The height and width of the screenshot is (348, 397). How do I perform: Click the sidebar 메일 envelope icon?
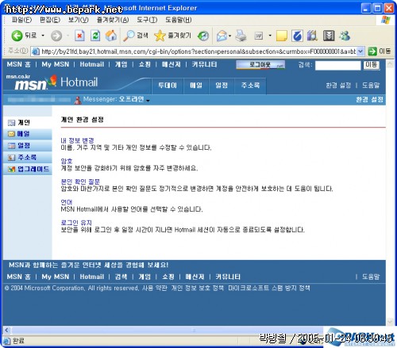pos(11,134)
